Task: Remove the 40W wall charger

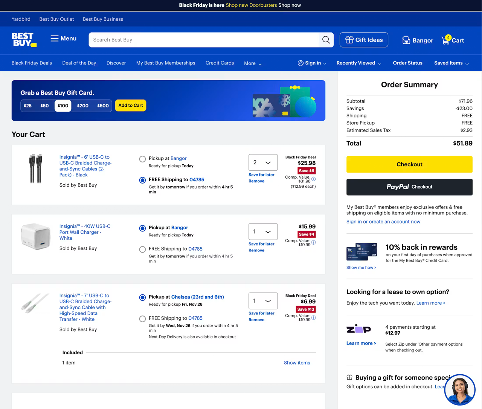Action: pos(256,250)
